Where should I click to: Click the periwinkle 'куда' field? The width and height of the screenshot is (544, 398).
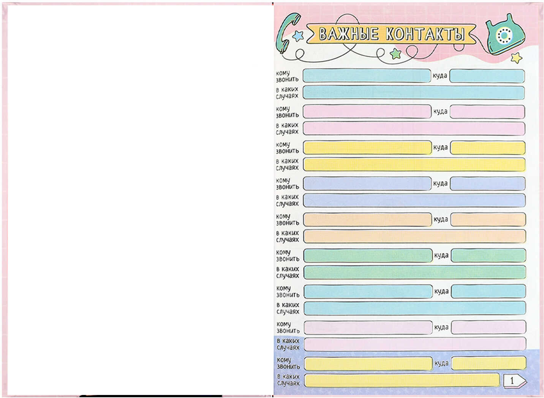[x=488, y=183]
